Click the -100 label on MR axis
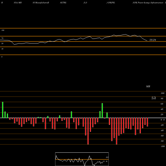Image resolution: width=166 pixels, height=166 pixels. click(x=163, y=146)
